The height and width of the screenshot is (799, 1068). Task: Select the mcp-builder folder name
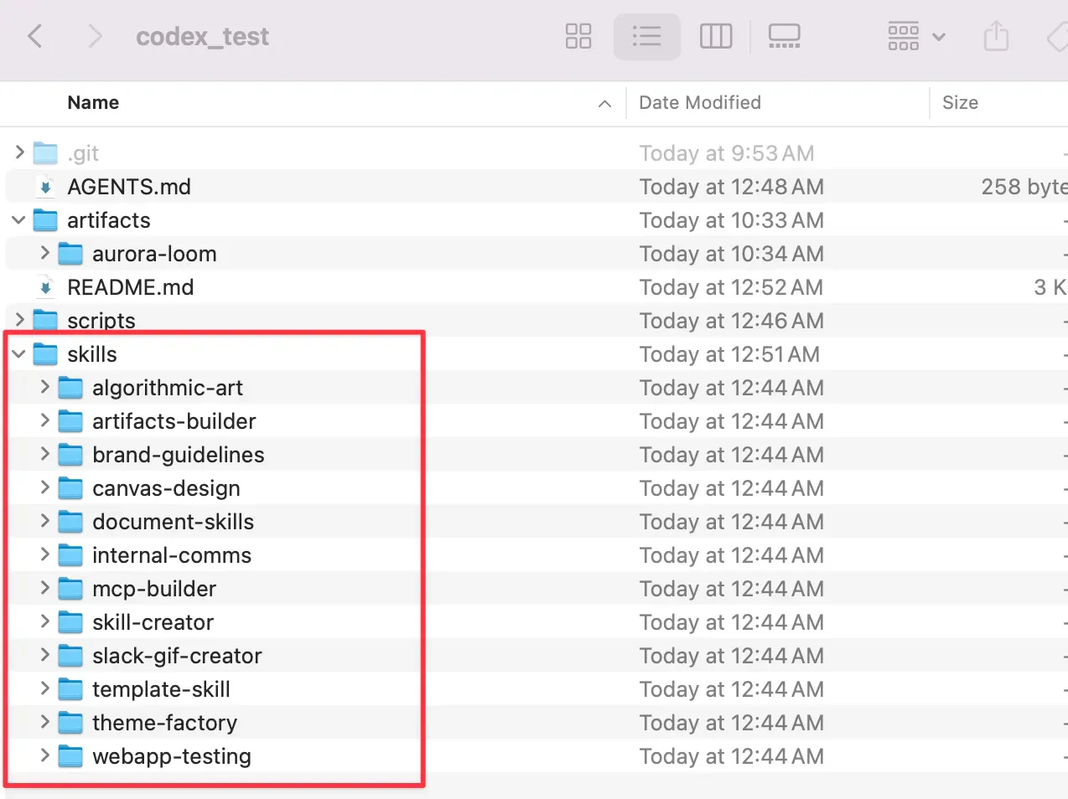tap(154, 589)
